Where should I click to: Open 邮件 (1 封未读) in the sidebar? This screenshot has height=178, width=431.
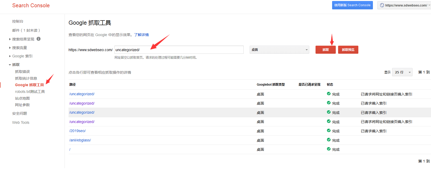(x=26, y=30)
